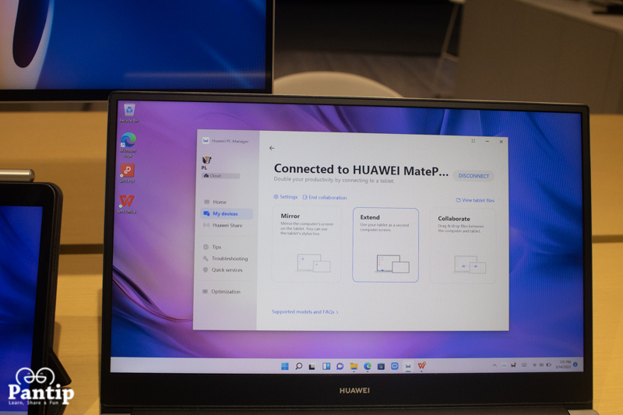The image size is (623, 415).
Task: Click the PL user avatar
Action: [x=206, y=160]
